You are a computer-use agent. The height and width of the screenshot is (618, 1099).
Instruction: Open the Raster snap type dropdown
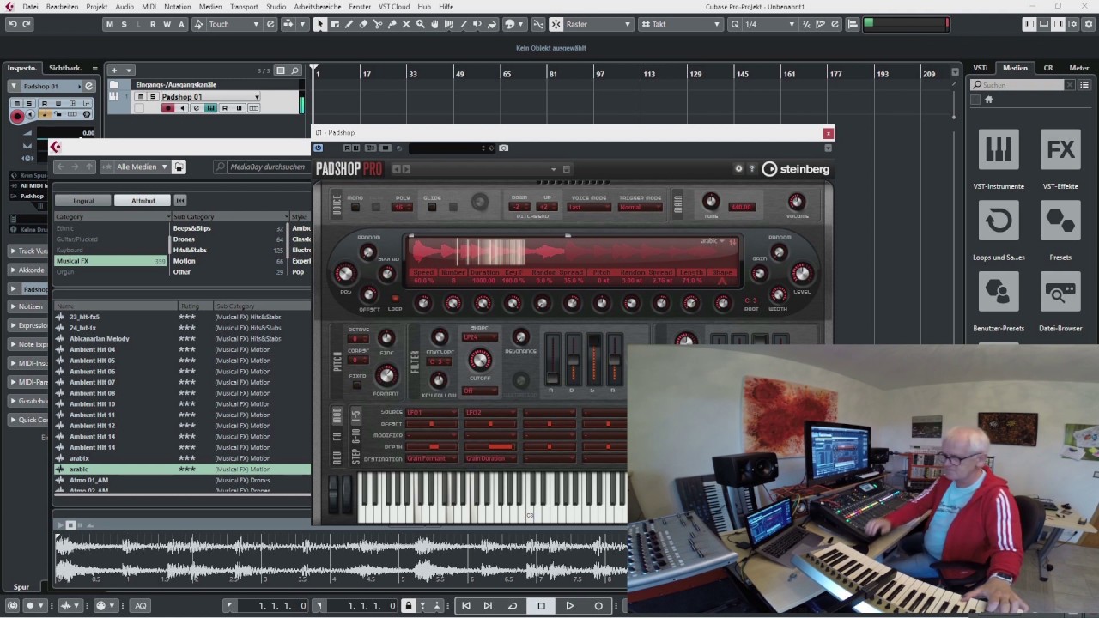598,24
